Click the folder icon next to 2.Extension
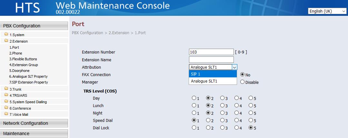348x138 pixels. 6,41
